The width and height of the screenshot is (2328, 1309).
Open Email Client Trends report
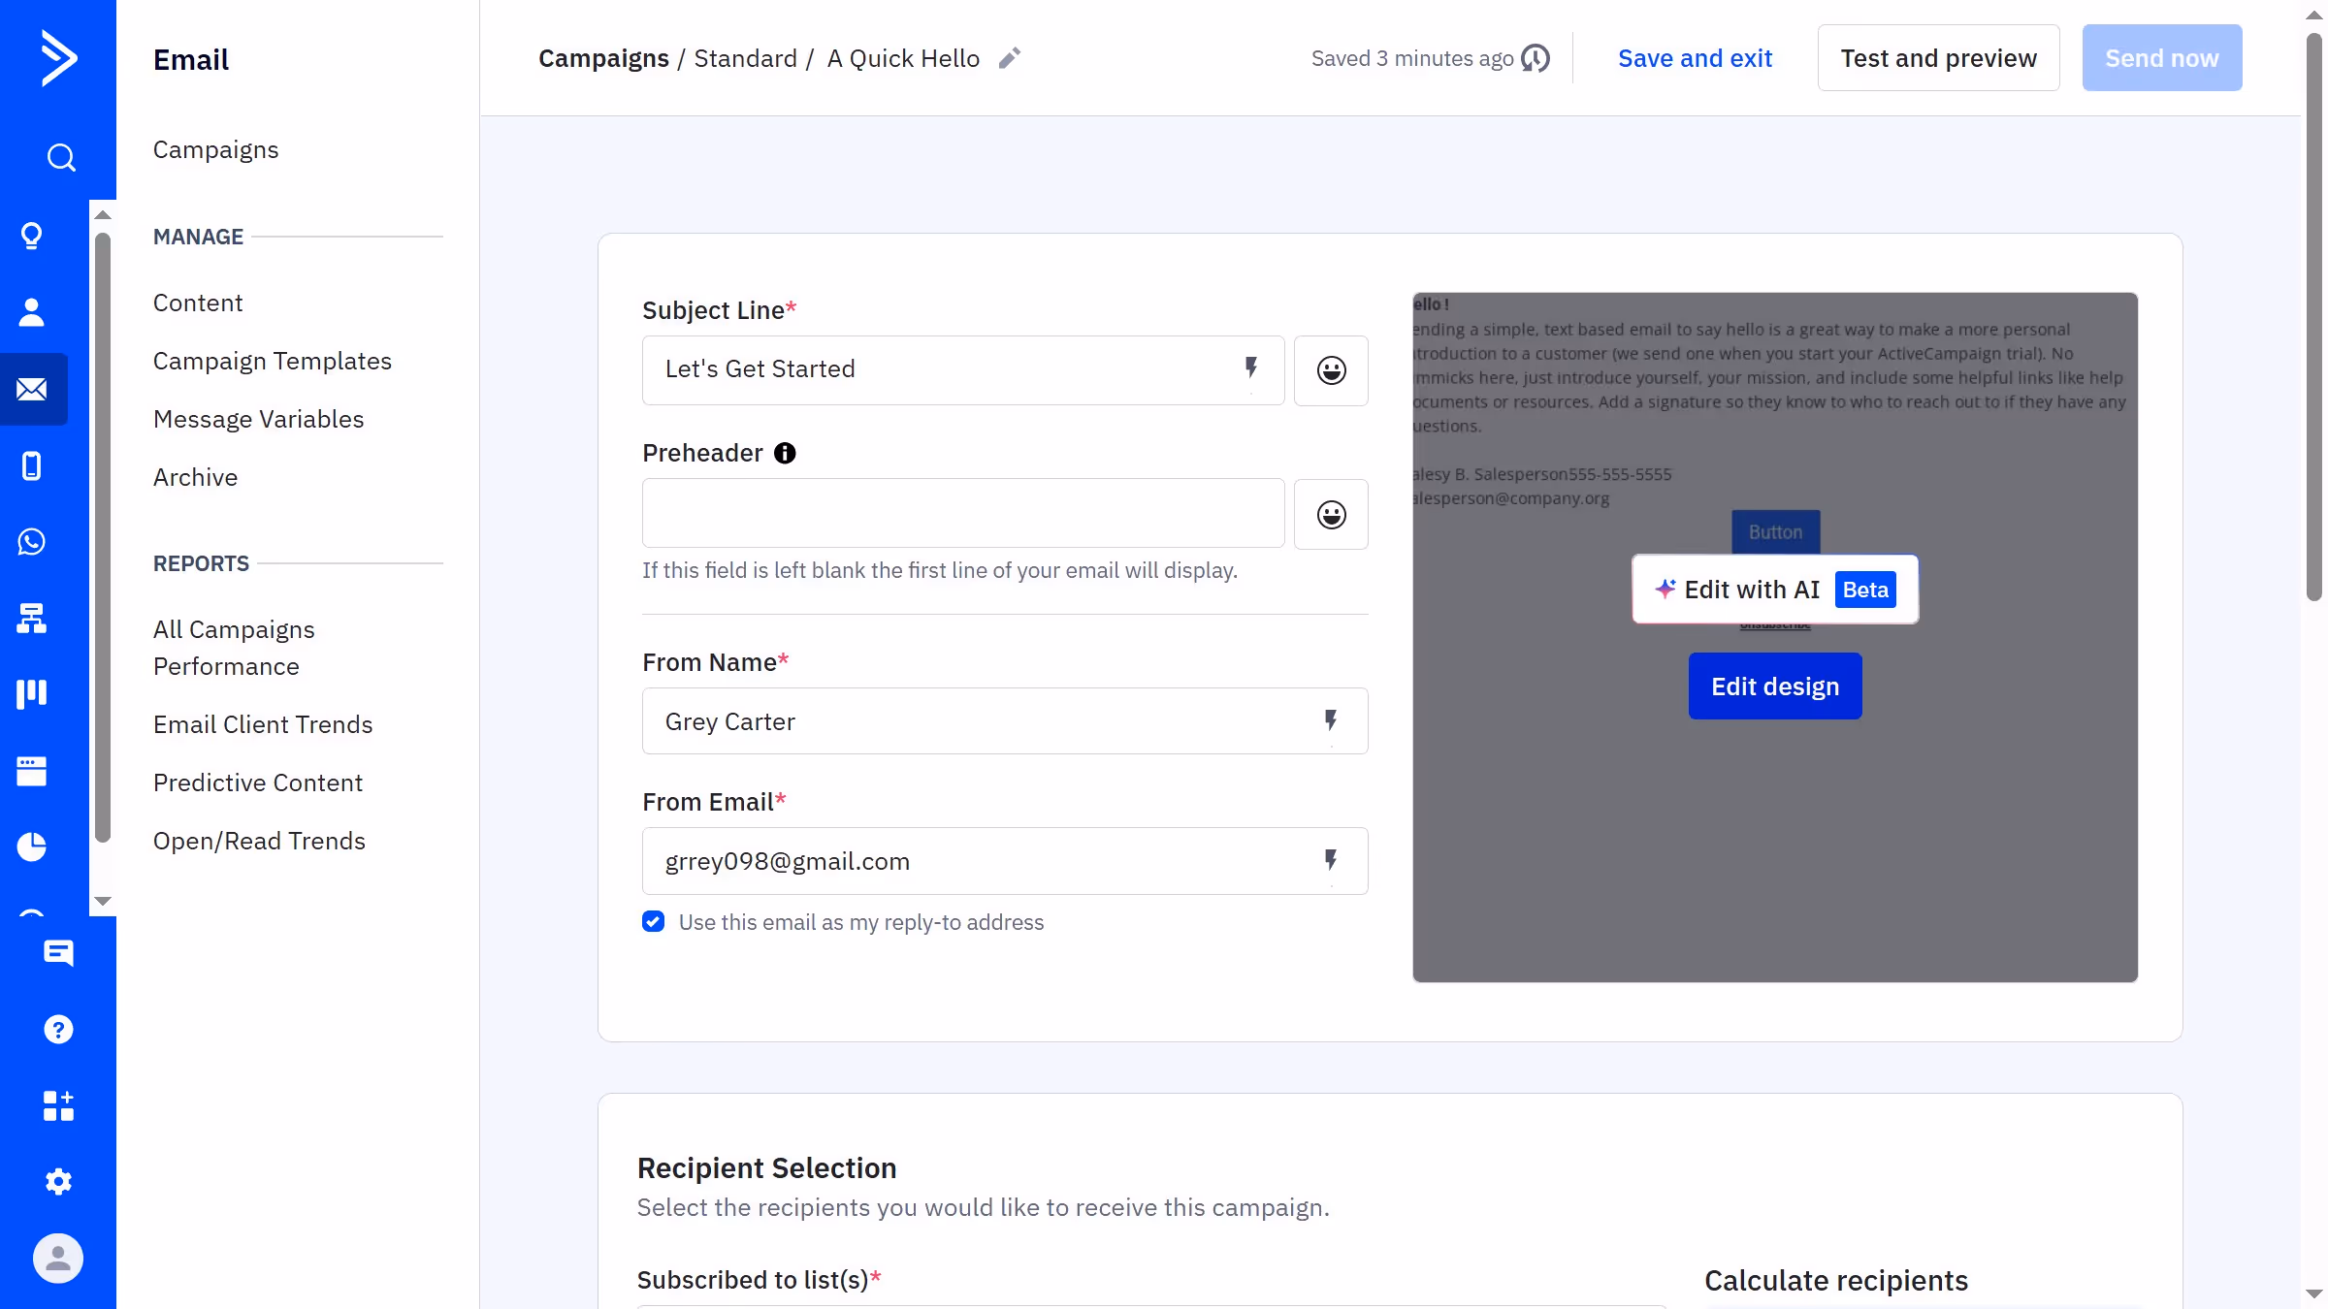[263, 724]
